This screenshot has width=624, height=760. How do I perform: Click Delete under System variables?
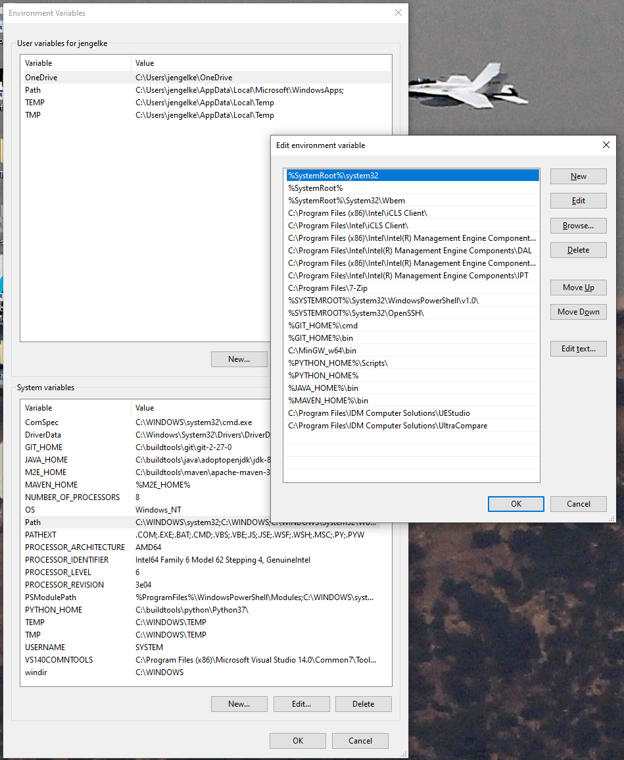[x=363, y=703]
